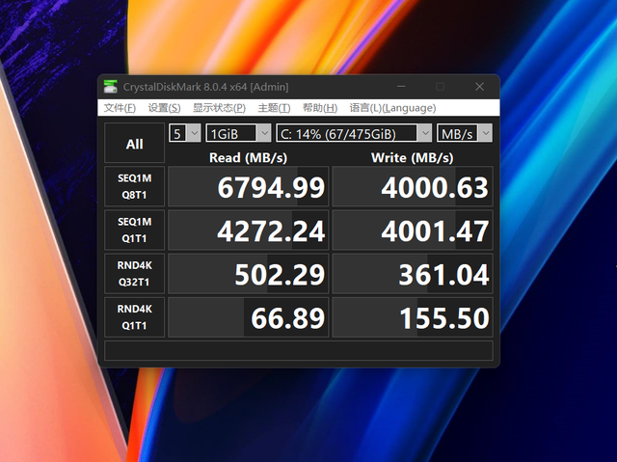This screenshot has height=462, width=617.
Task: Expand the test count dropdown showing 5
Action: (x=184, y=133)
